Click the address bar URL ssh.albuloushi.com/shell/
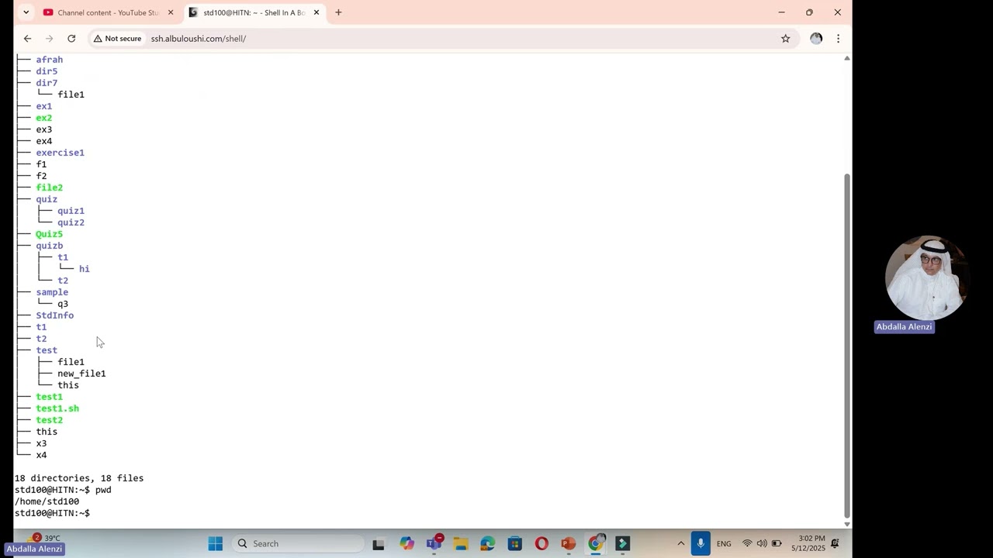 tap(199, 39)
